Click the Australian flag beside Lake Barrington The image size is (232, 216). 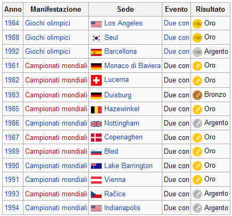click(96, 166)
